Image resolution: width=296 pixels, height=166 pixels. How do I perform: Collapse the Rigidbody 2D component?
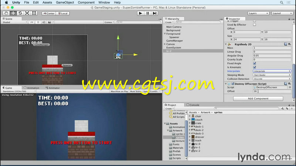click(x=226, y=44)
